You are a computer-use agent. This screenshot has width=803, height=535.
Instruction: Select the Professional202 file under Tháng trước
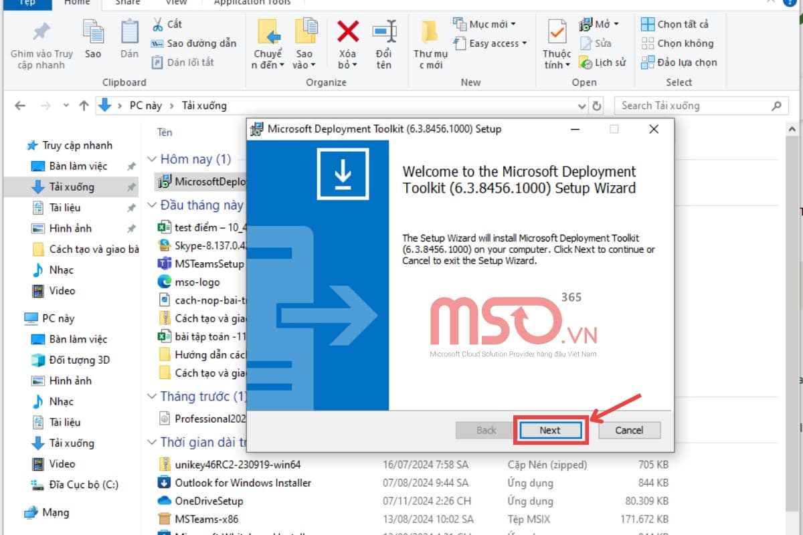[202, 419]
